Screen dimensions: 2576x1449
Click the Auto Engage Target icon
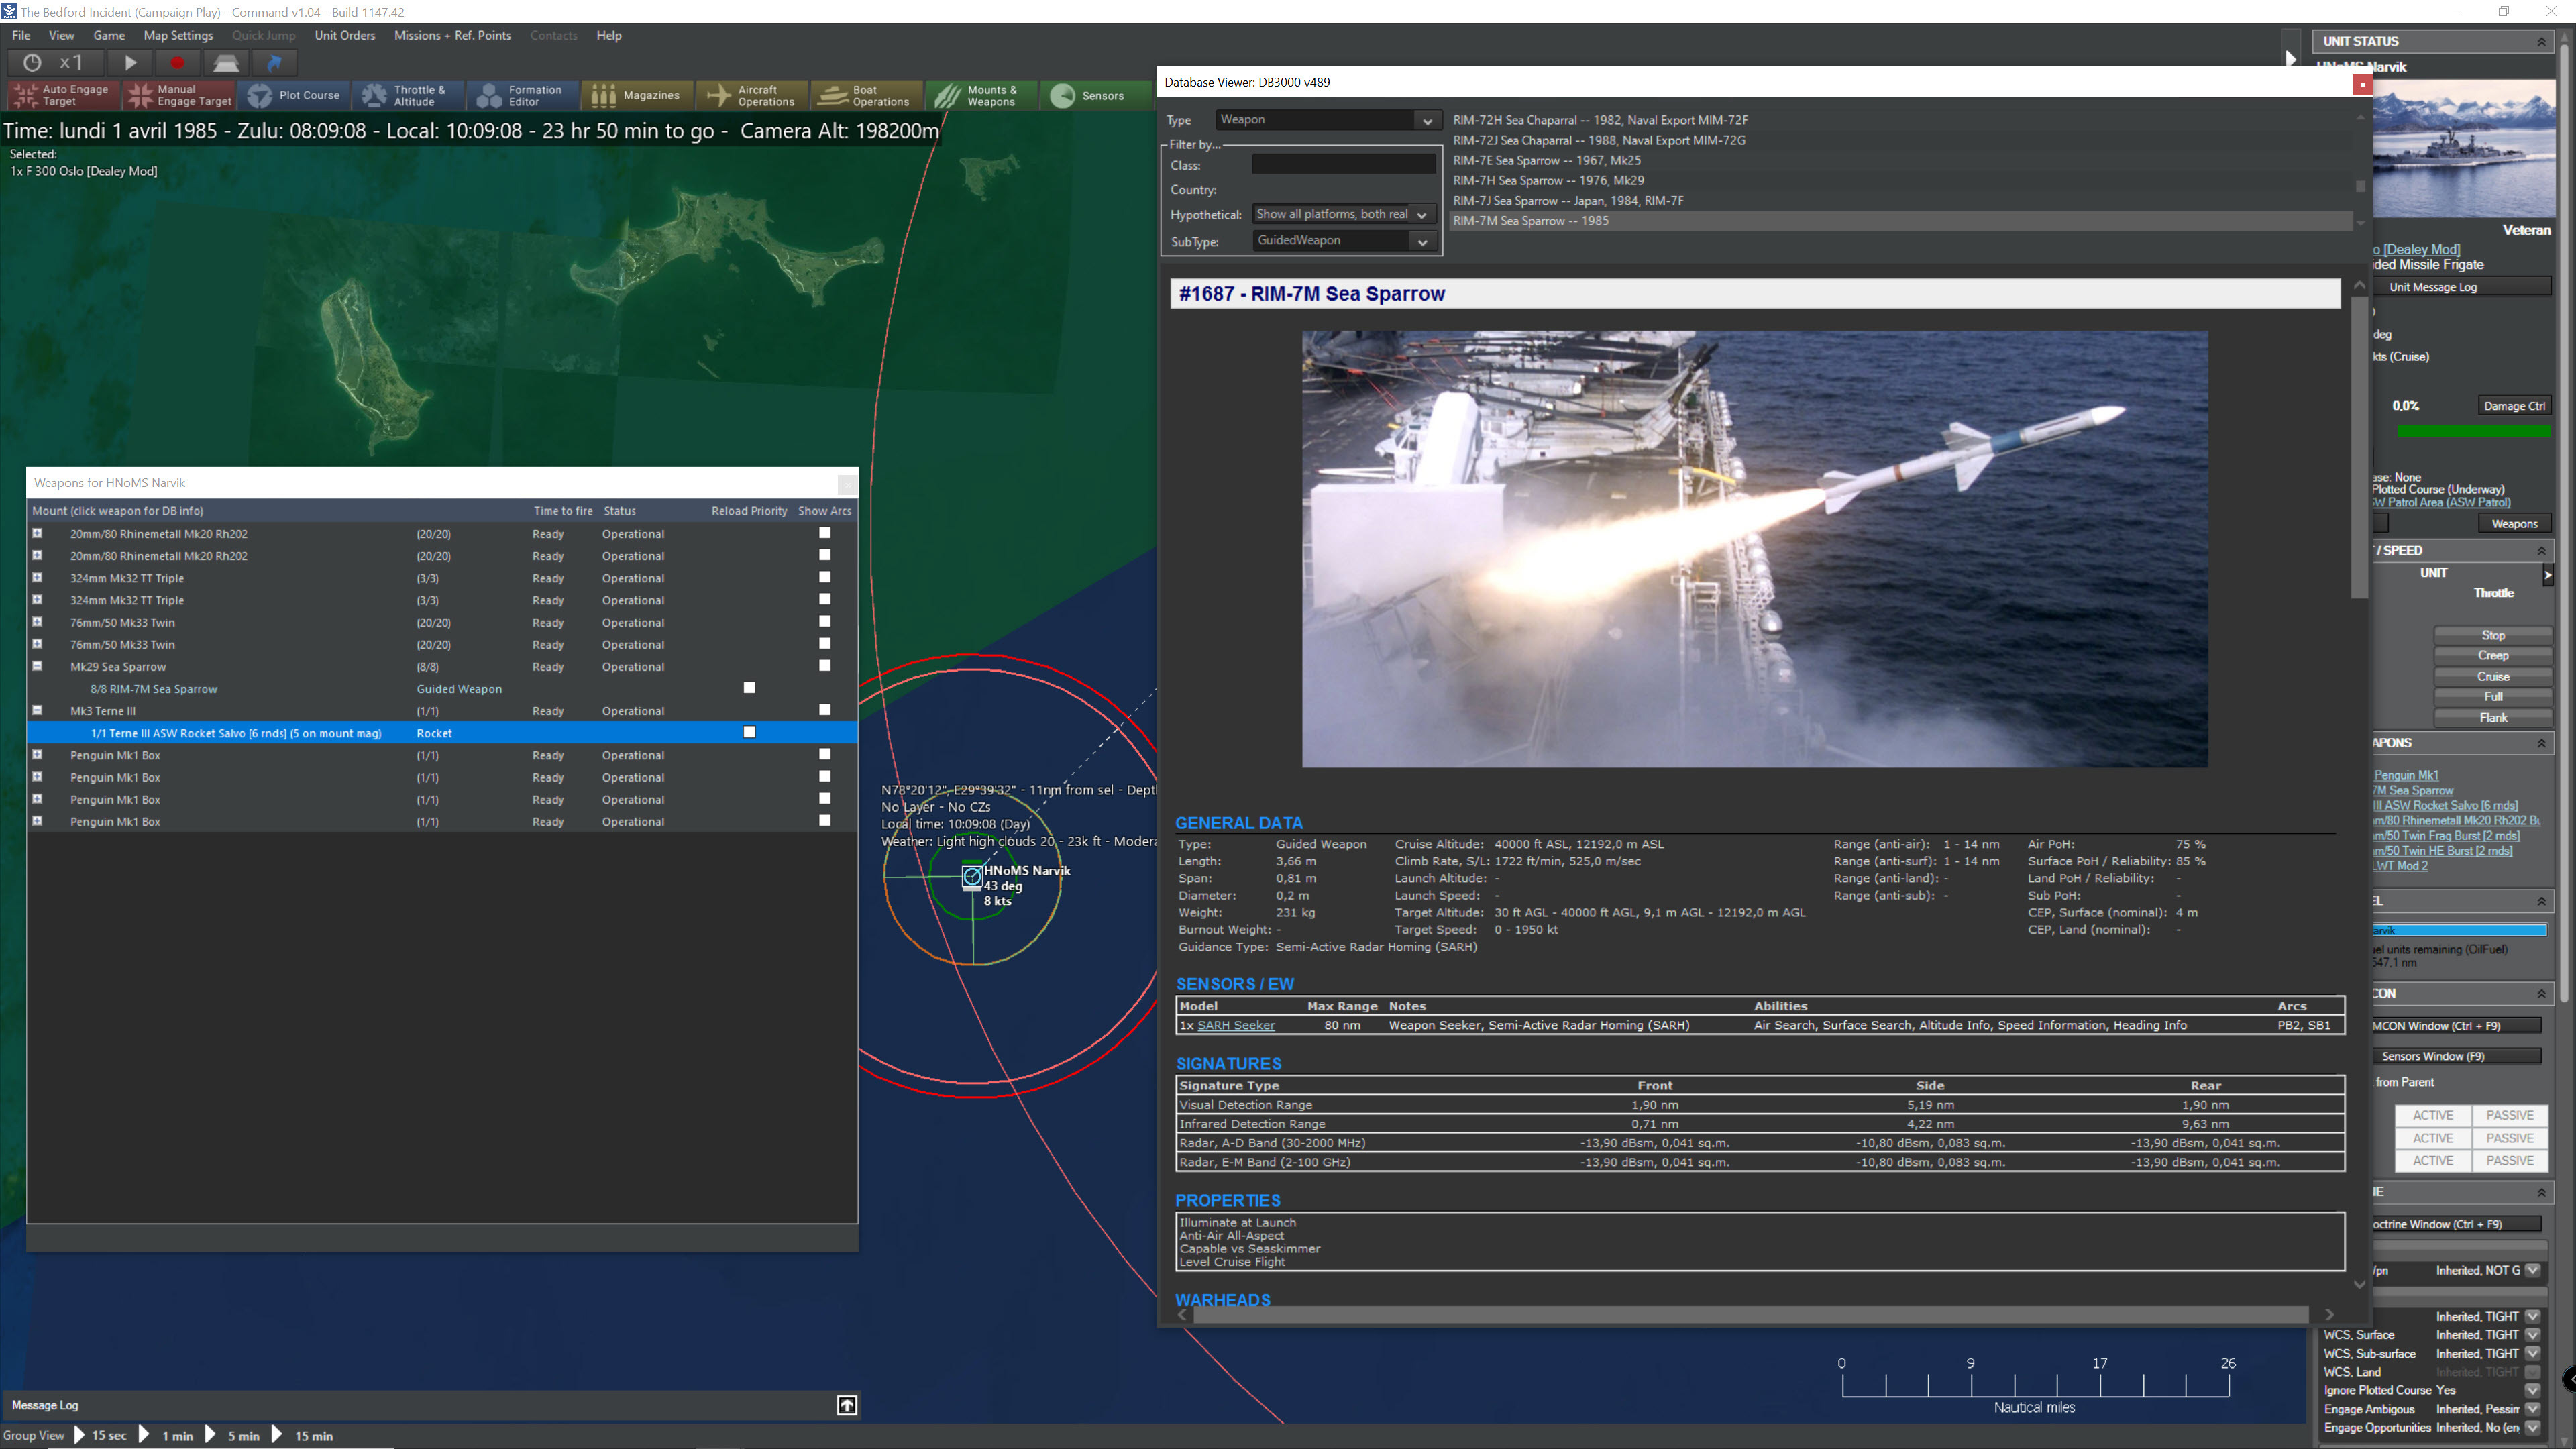point(25,96)
